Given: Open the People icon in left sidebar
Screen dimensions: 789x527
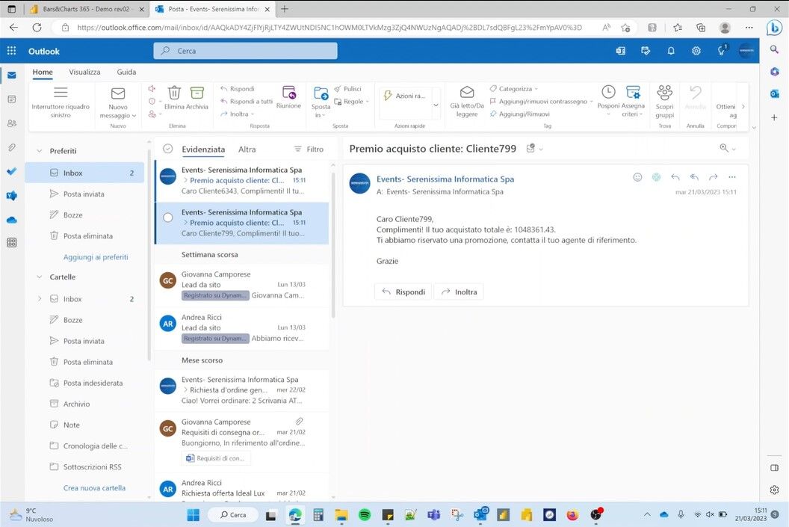Looking at the screenshot, I should coord(11,123).
